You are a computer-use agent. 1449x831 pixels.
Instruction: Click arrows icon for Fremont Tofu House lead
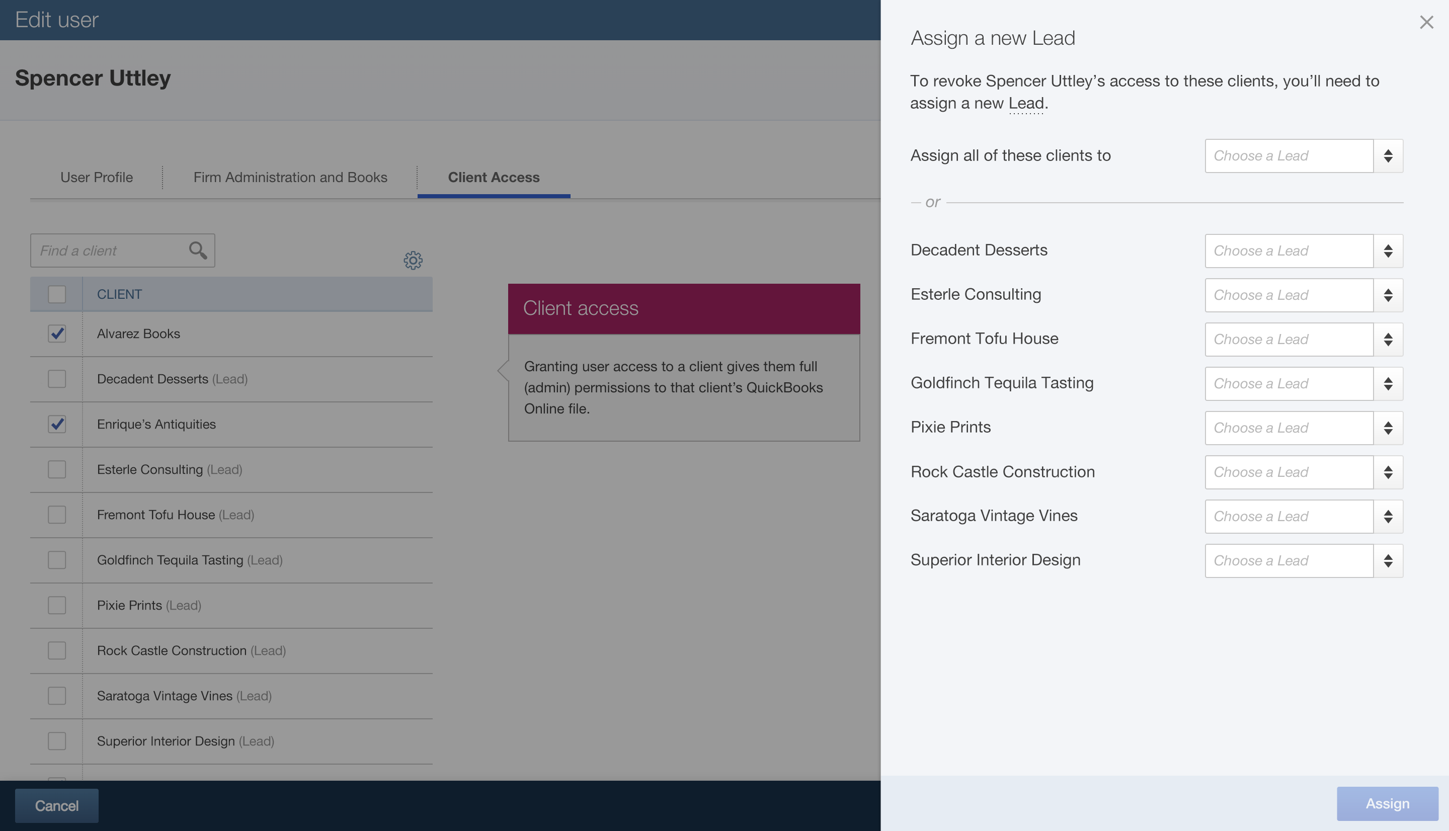[x=1388, y=340]
